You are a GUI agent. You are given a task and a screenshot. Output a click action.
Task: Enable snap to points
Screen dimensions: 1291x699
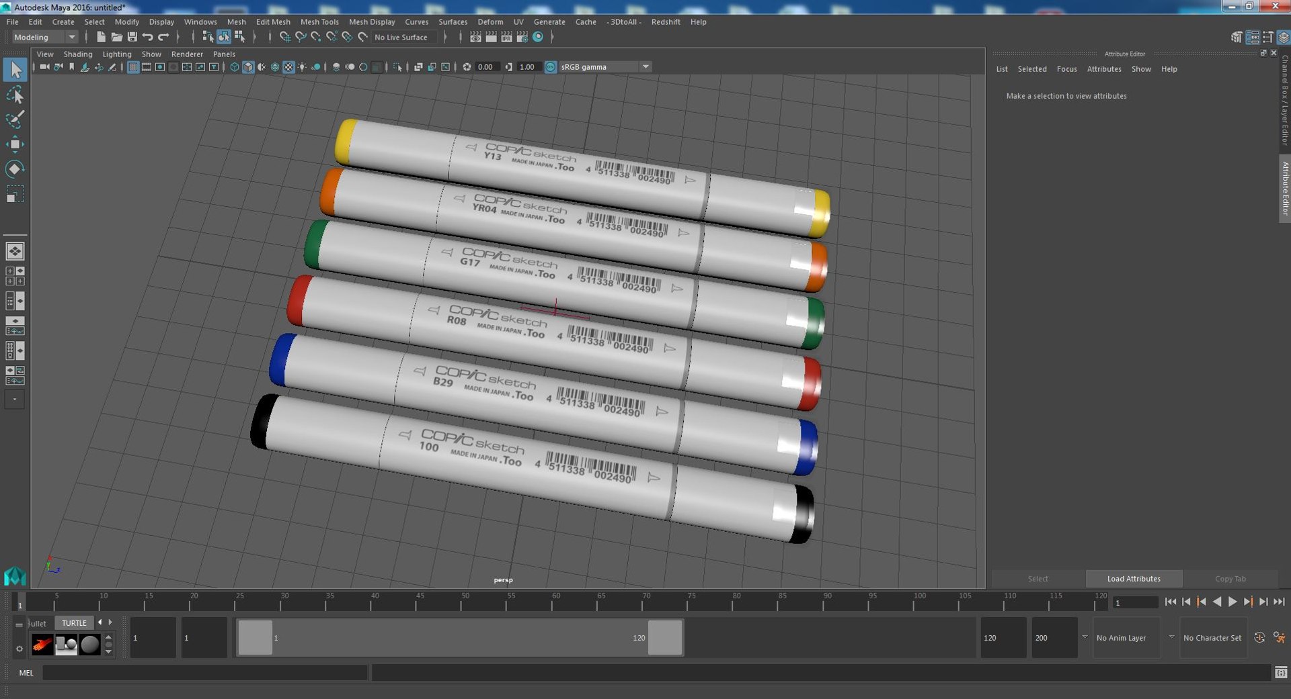[316, 37]
